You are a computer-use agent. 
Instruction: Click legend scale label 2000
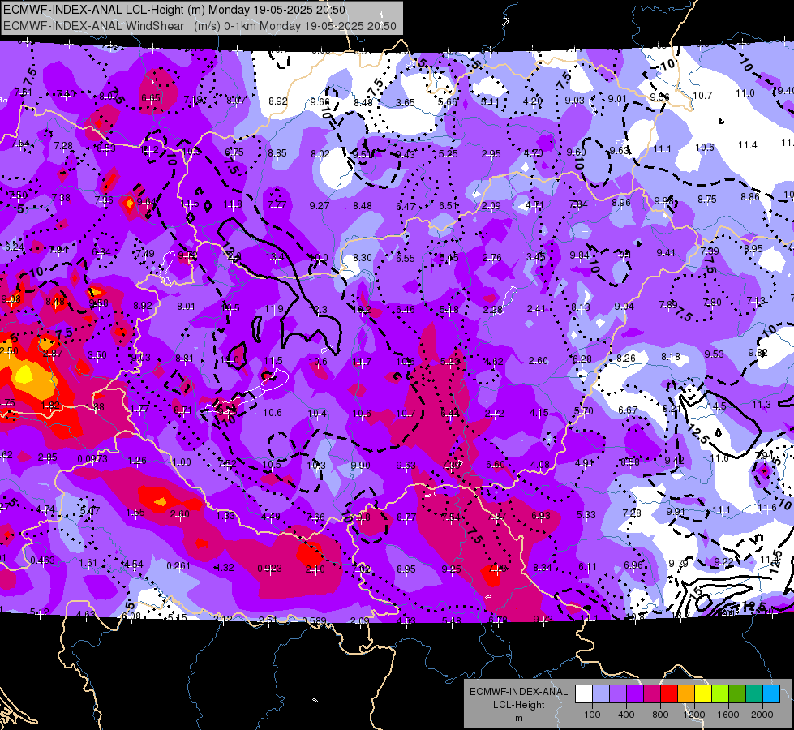(762, 715)
